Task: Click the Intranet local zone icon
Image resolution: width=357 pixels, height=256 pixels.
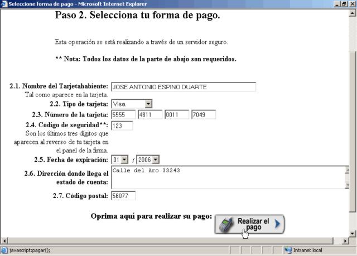Action: [x=288, y=250]
